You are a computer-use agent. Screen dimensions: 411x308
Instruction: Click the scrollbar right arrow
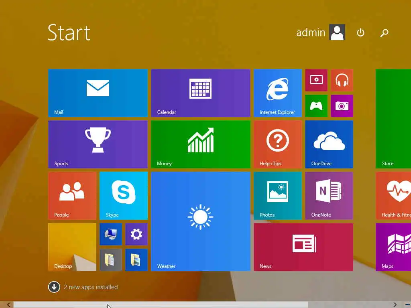click(x=395, y=305)
